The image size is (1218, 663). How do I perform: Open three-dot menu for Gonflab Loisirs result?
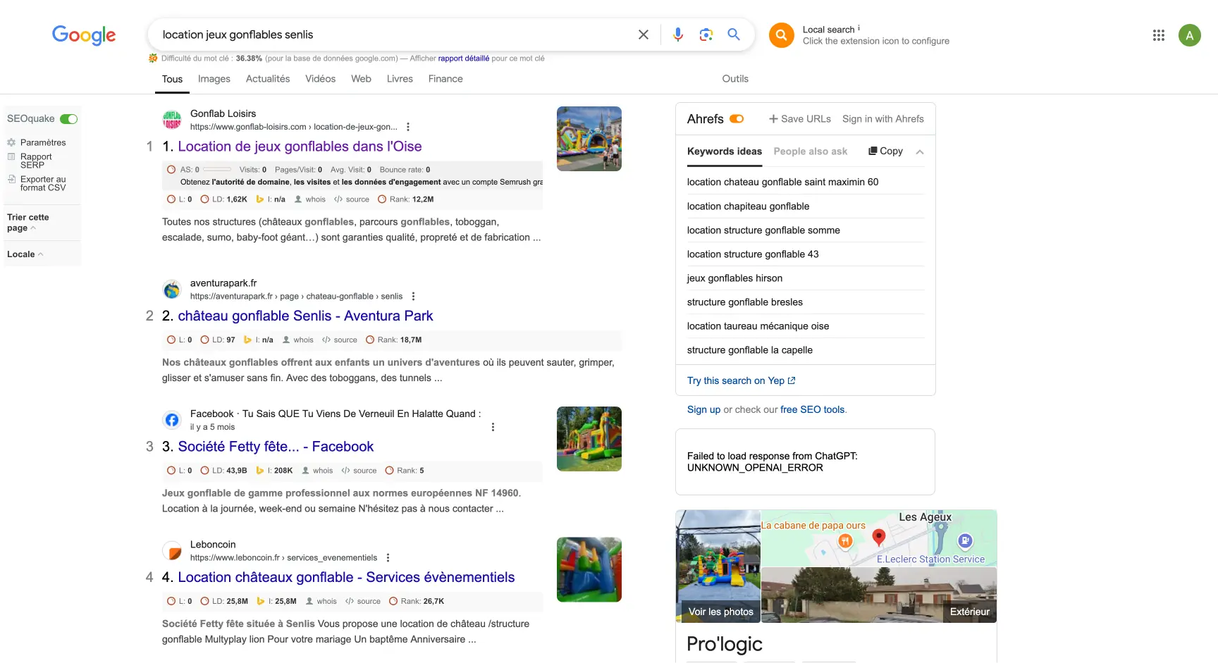point(408,127)
